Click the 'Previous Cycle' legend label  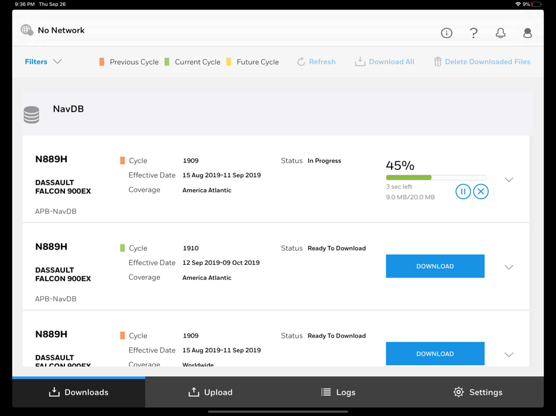134,62
